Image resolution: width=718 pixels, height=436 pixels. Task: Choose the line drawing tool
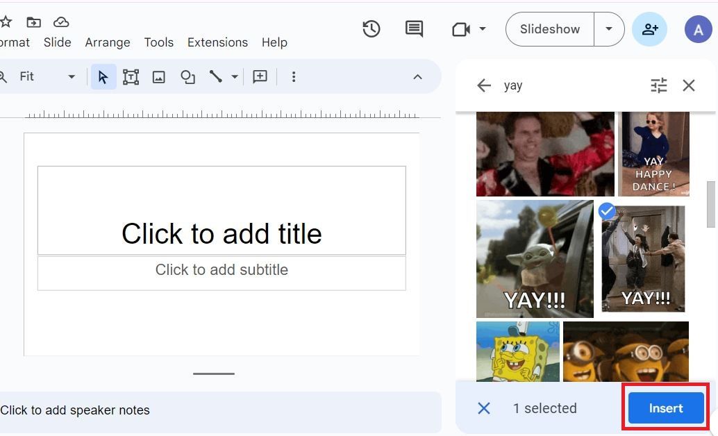pos(216,77)
